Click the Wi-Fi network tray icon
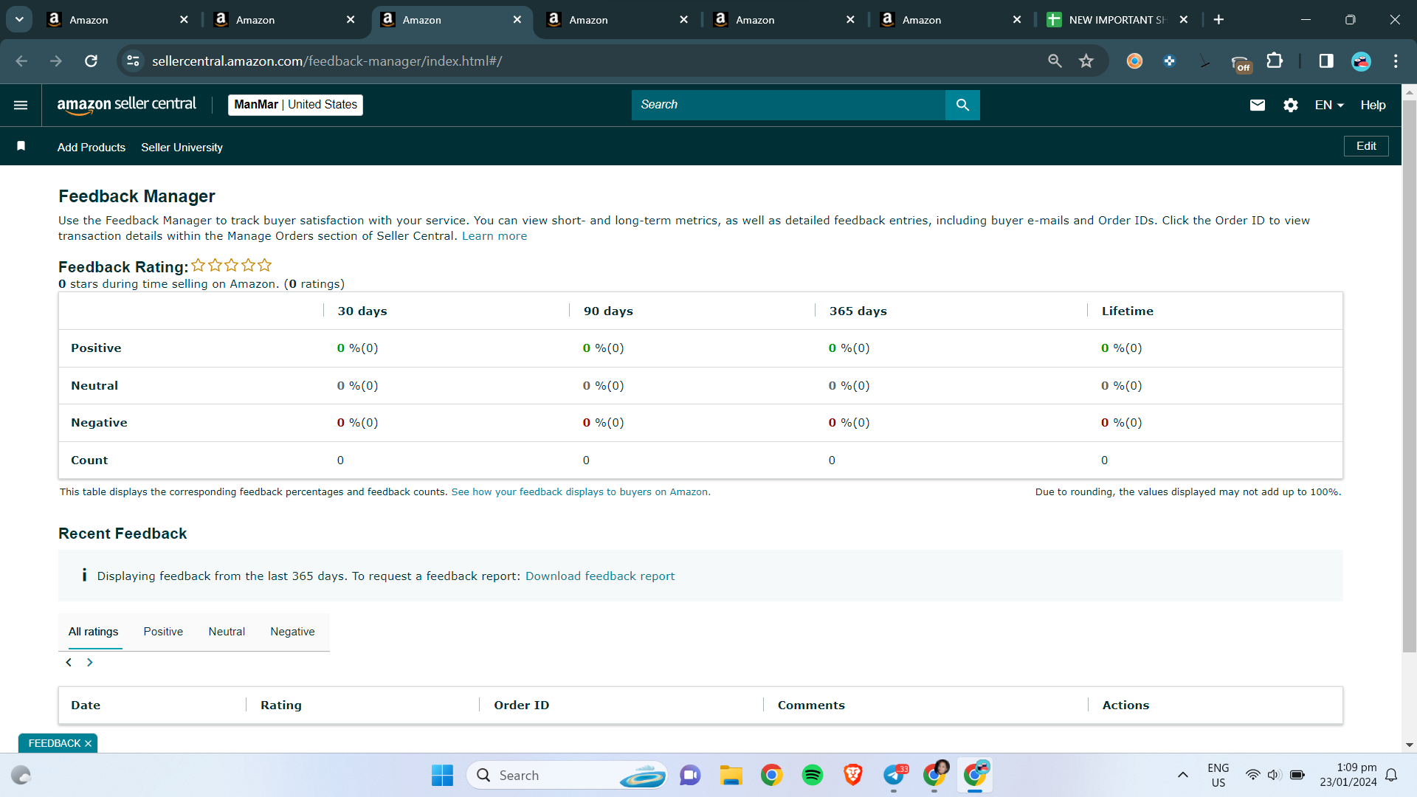Image resolution: width=1417 pixels, height=797 pixels. click(x=1252, y=775)
